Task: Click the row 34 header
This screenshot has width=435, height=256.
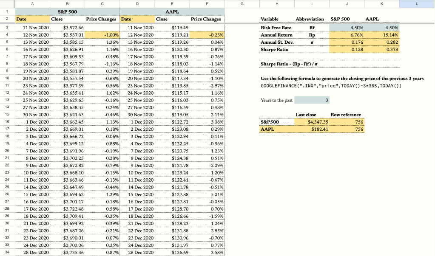Action: 7,252
